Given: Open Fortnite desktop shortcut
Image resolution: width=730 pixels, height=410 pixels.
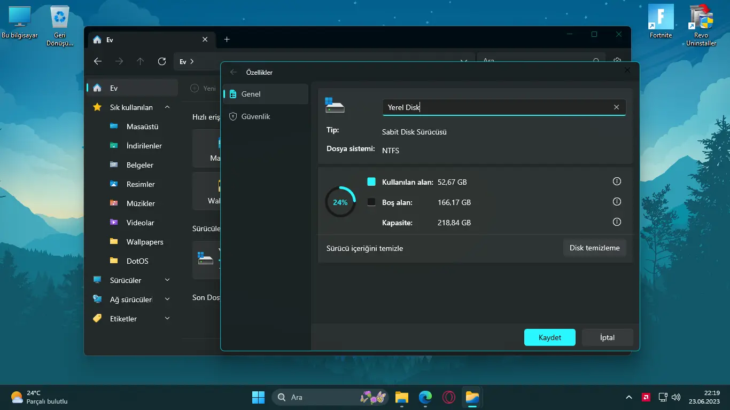Looking at the screenshot, I should tap(661, 22).
